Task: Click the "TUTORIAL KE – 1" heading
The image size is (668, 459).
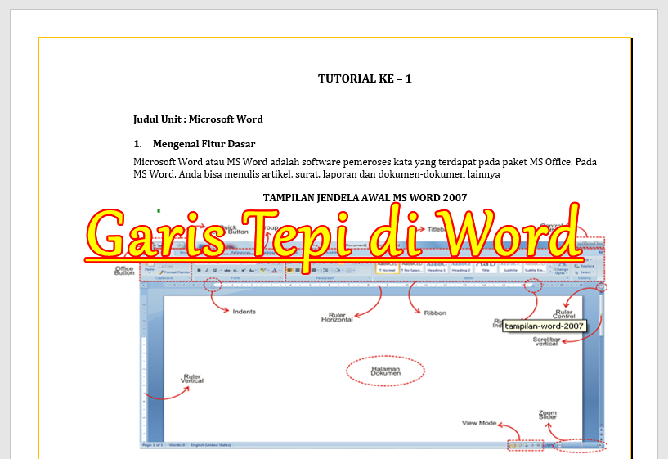Action: point(365,79)
